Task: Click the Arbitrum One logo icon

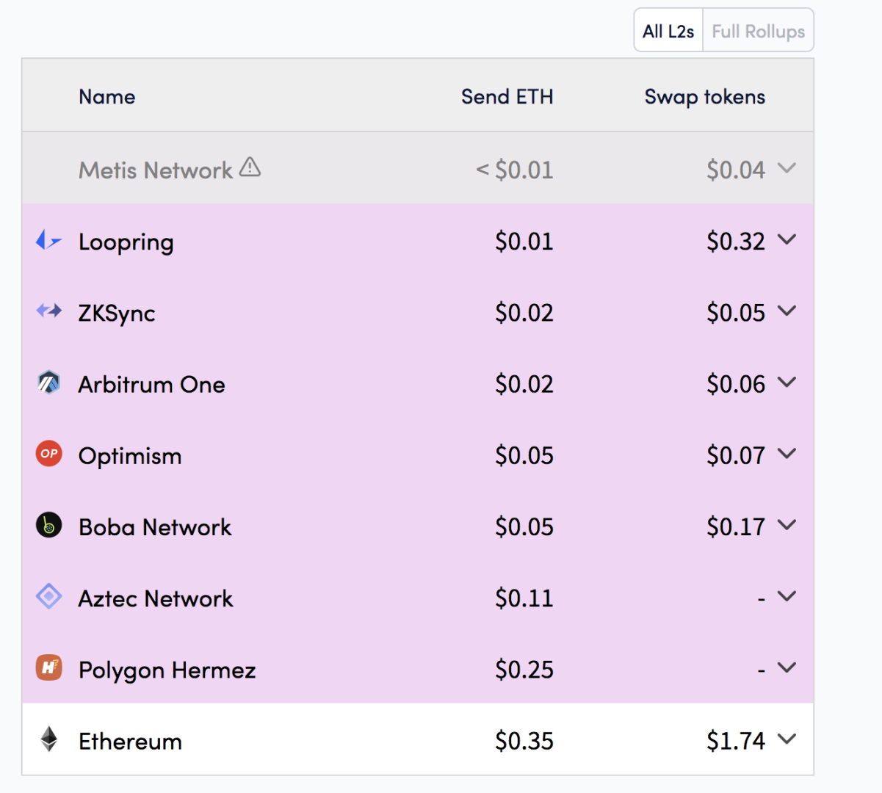Action: coord(49,383)
